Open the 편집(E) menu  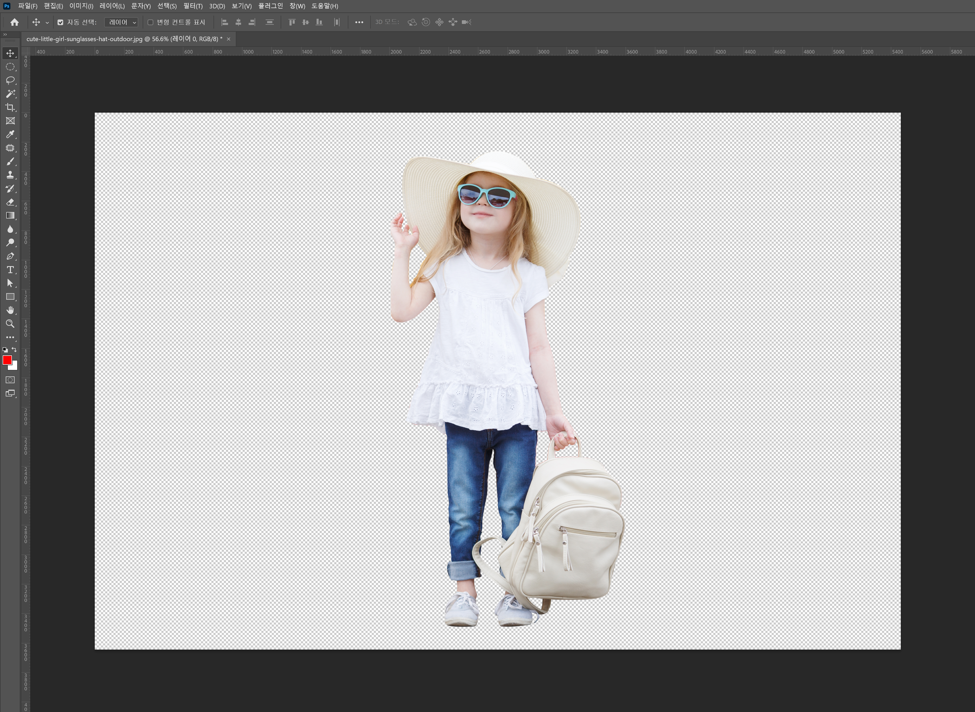tap(53, 6)
